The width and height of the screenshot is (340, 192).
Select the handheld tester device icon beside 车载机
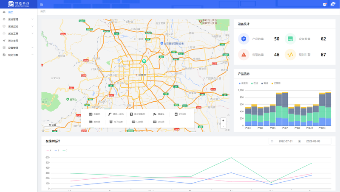pyautogui.click(x=110, y=114)
